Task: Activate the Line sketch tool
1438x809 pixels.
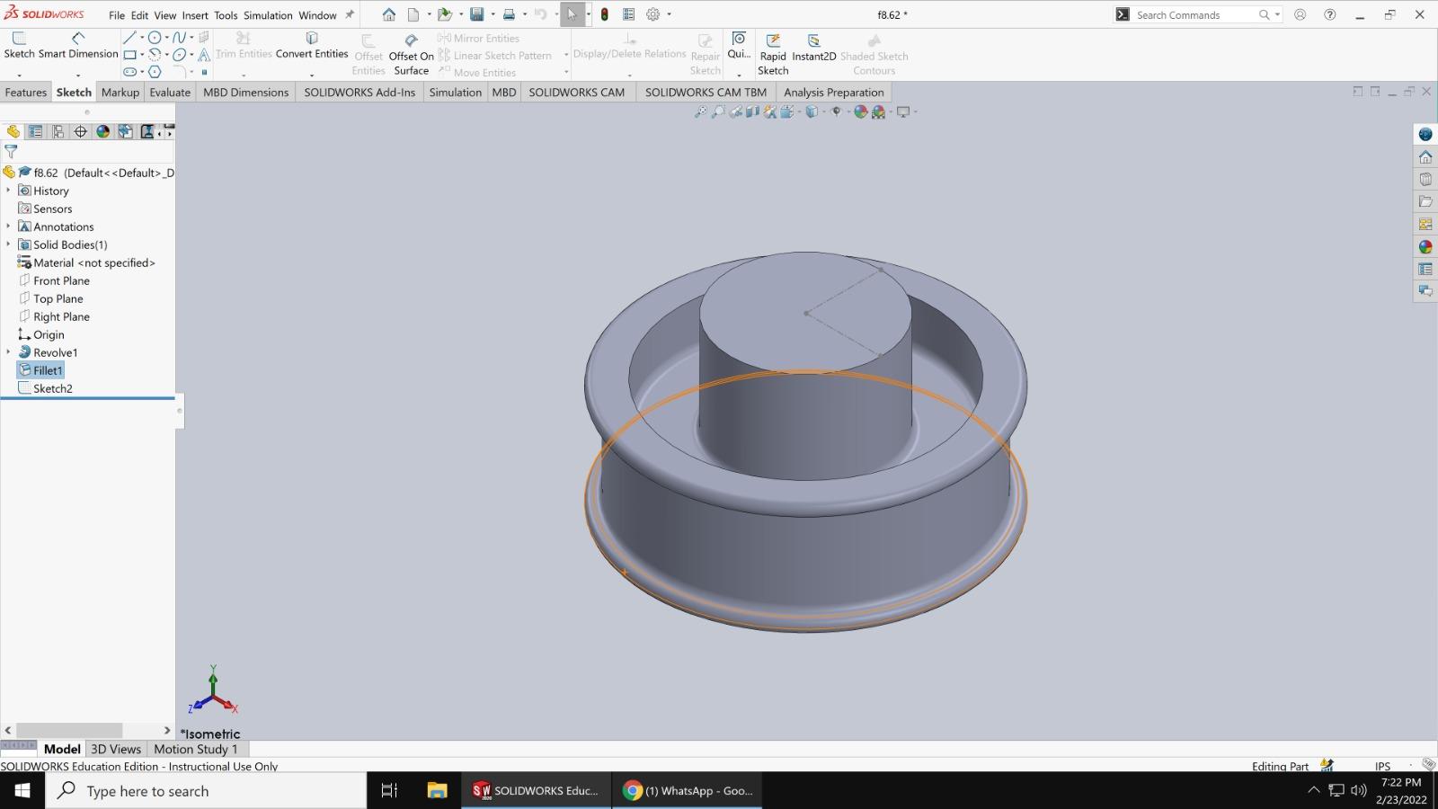Action: click(x=129, y=37)
